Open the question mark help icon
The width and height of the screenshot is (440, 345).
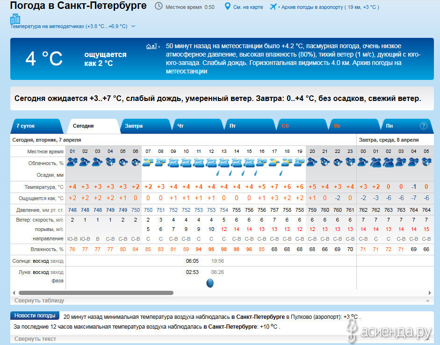424,126
